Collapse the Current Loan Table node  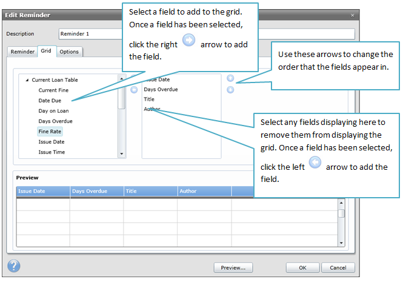pyautogui.click(x=27, y=80)
